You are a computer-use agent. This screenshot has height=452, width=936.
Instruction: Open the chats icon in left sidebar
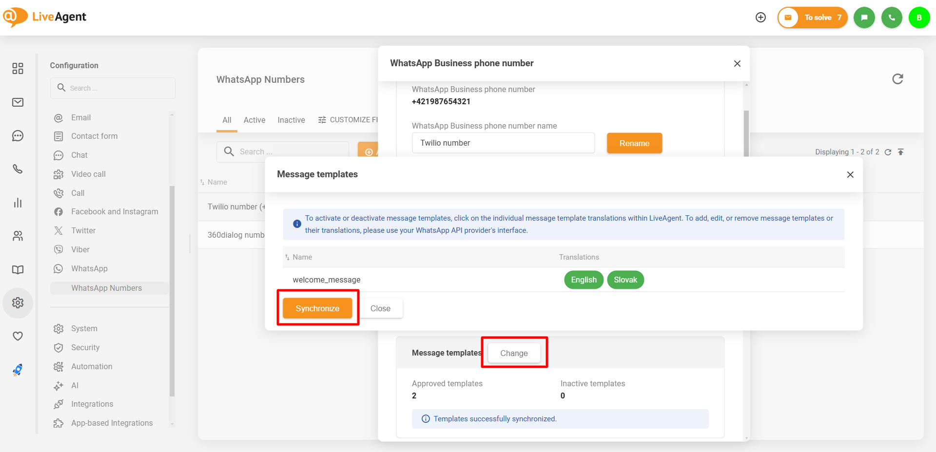click(18, 136)
